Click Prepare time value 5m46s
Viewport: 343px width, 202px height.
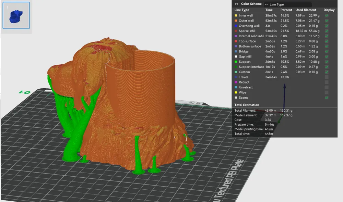(x=270, y=125)
